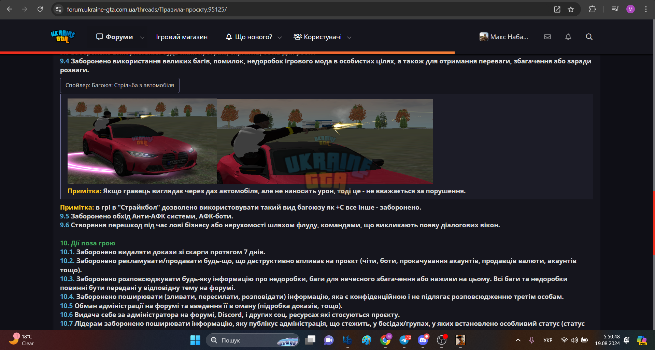Click rule 10.5 Обман адміністрації

tap(201, 306)
